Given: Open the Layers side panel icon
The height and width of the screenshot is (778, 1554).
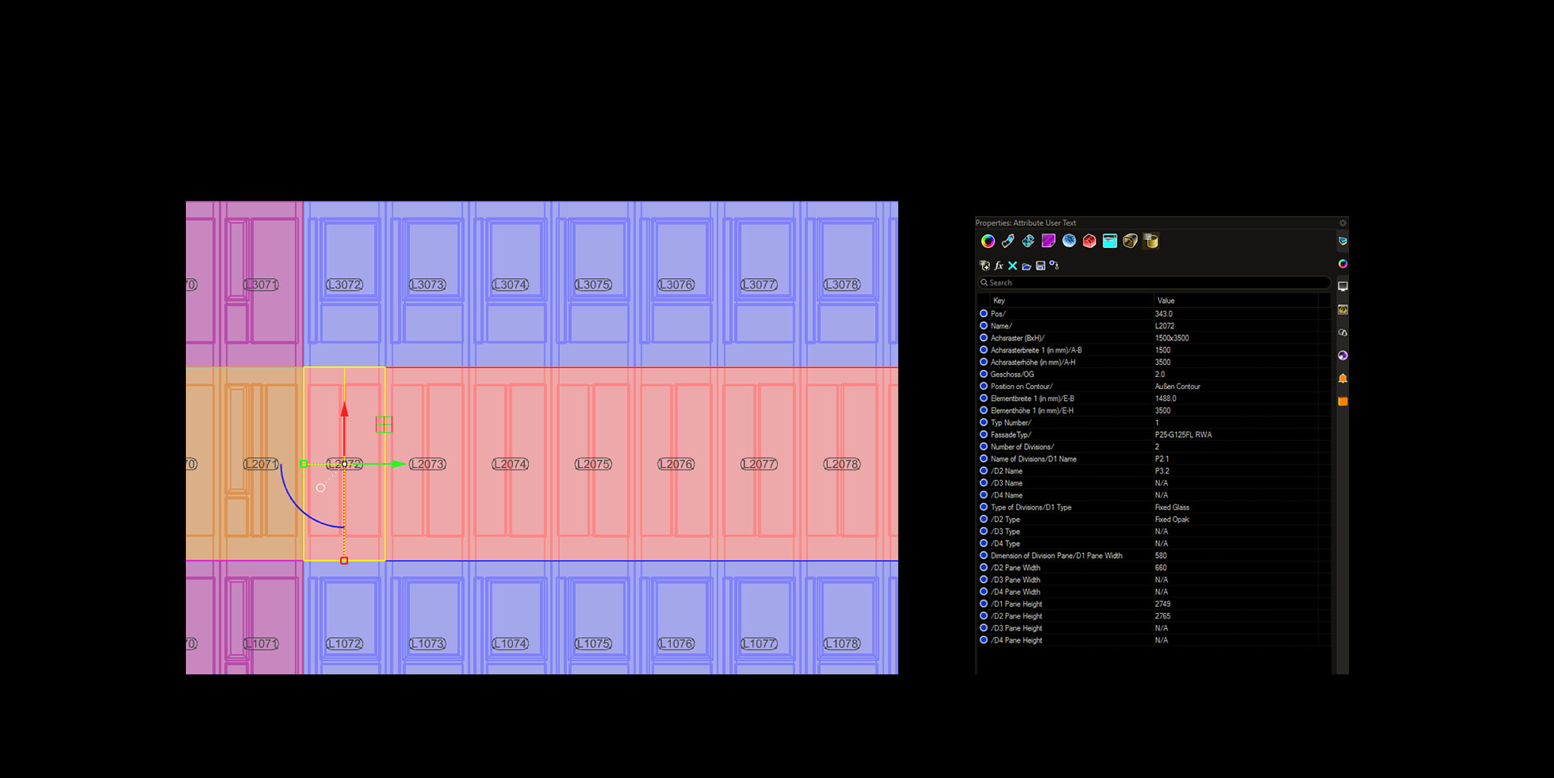Looking at the screenshot, I should click(1343, 241).
